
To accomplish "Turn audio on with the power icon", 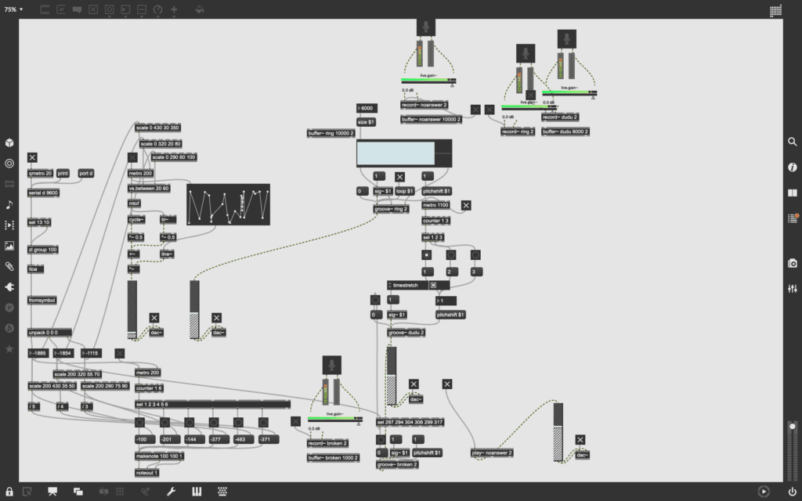I will [x=793, y=492].
